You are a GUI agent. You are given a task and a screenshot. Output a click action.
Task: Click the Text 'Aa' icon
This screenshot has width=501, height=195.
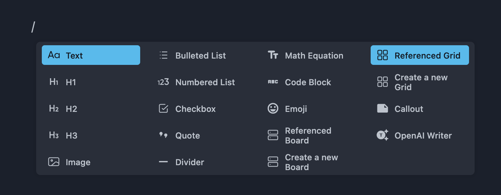(x=54, y=55)
